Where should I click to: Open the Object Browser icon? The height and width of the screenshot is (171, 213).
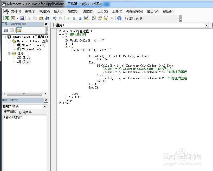tap(106, 18)
